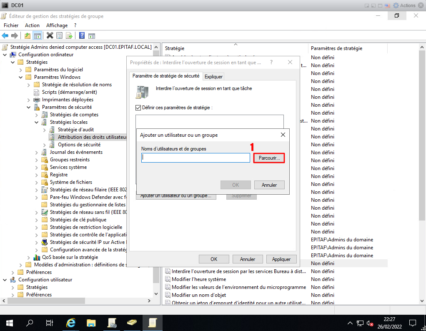Expand 'Préférences' under Configuration utilisateur
Screen dimensions: 426x331
point(13,295)
